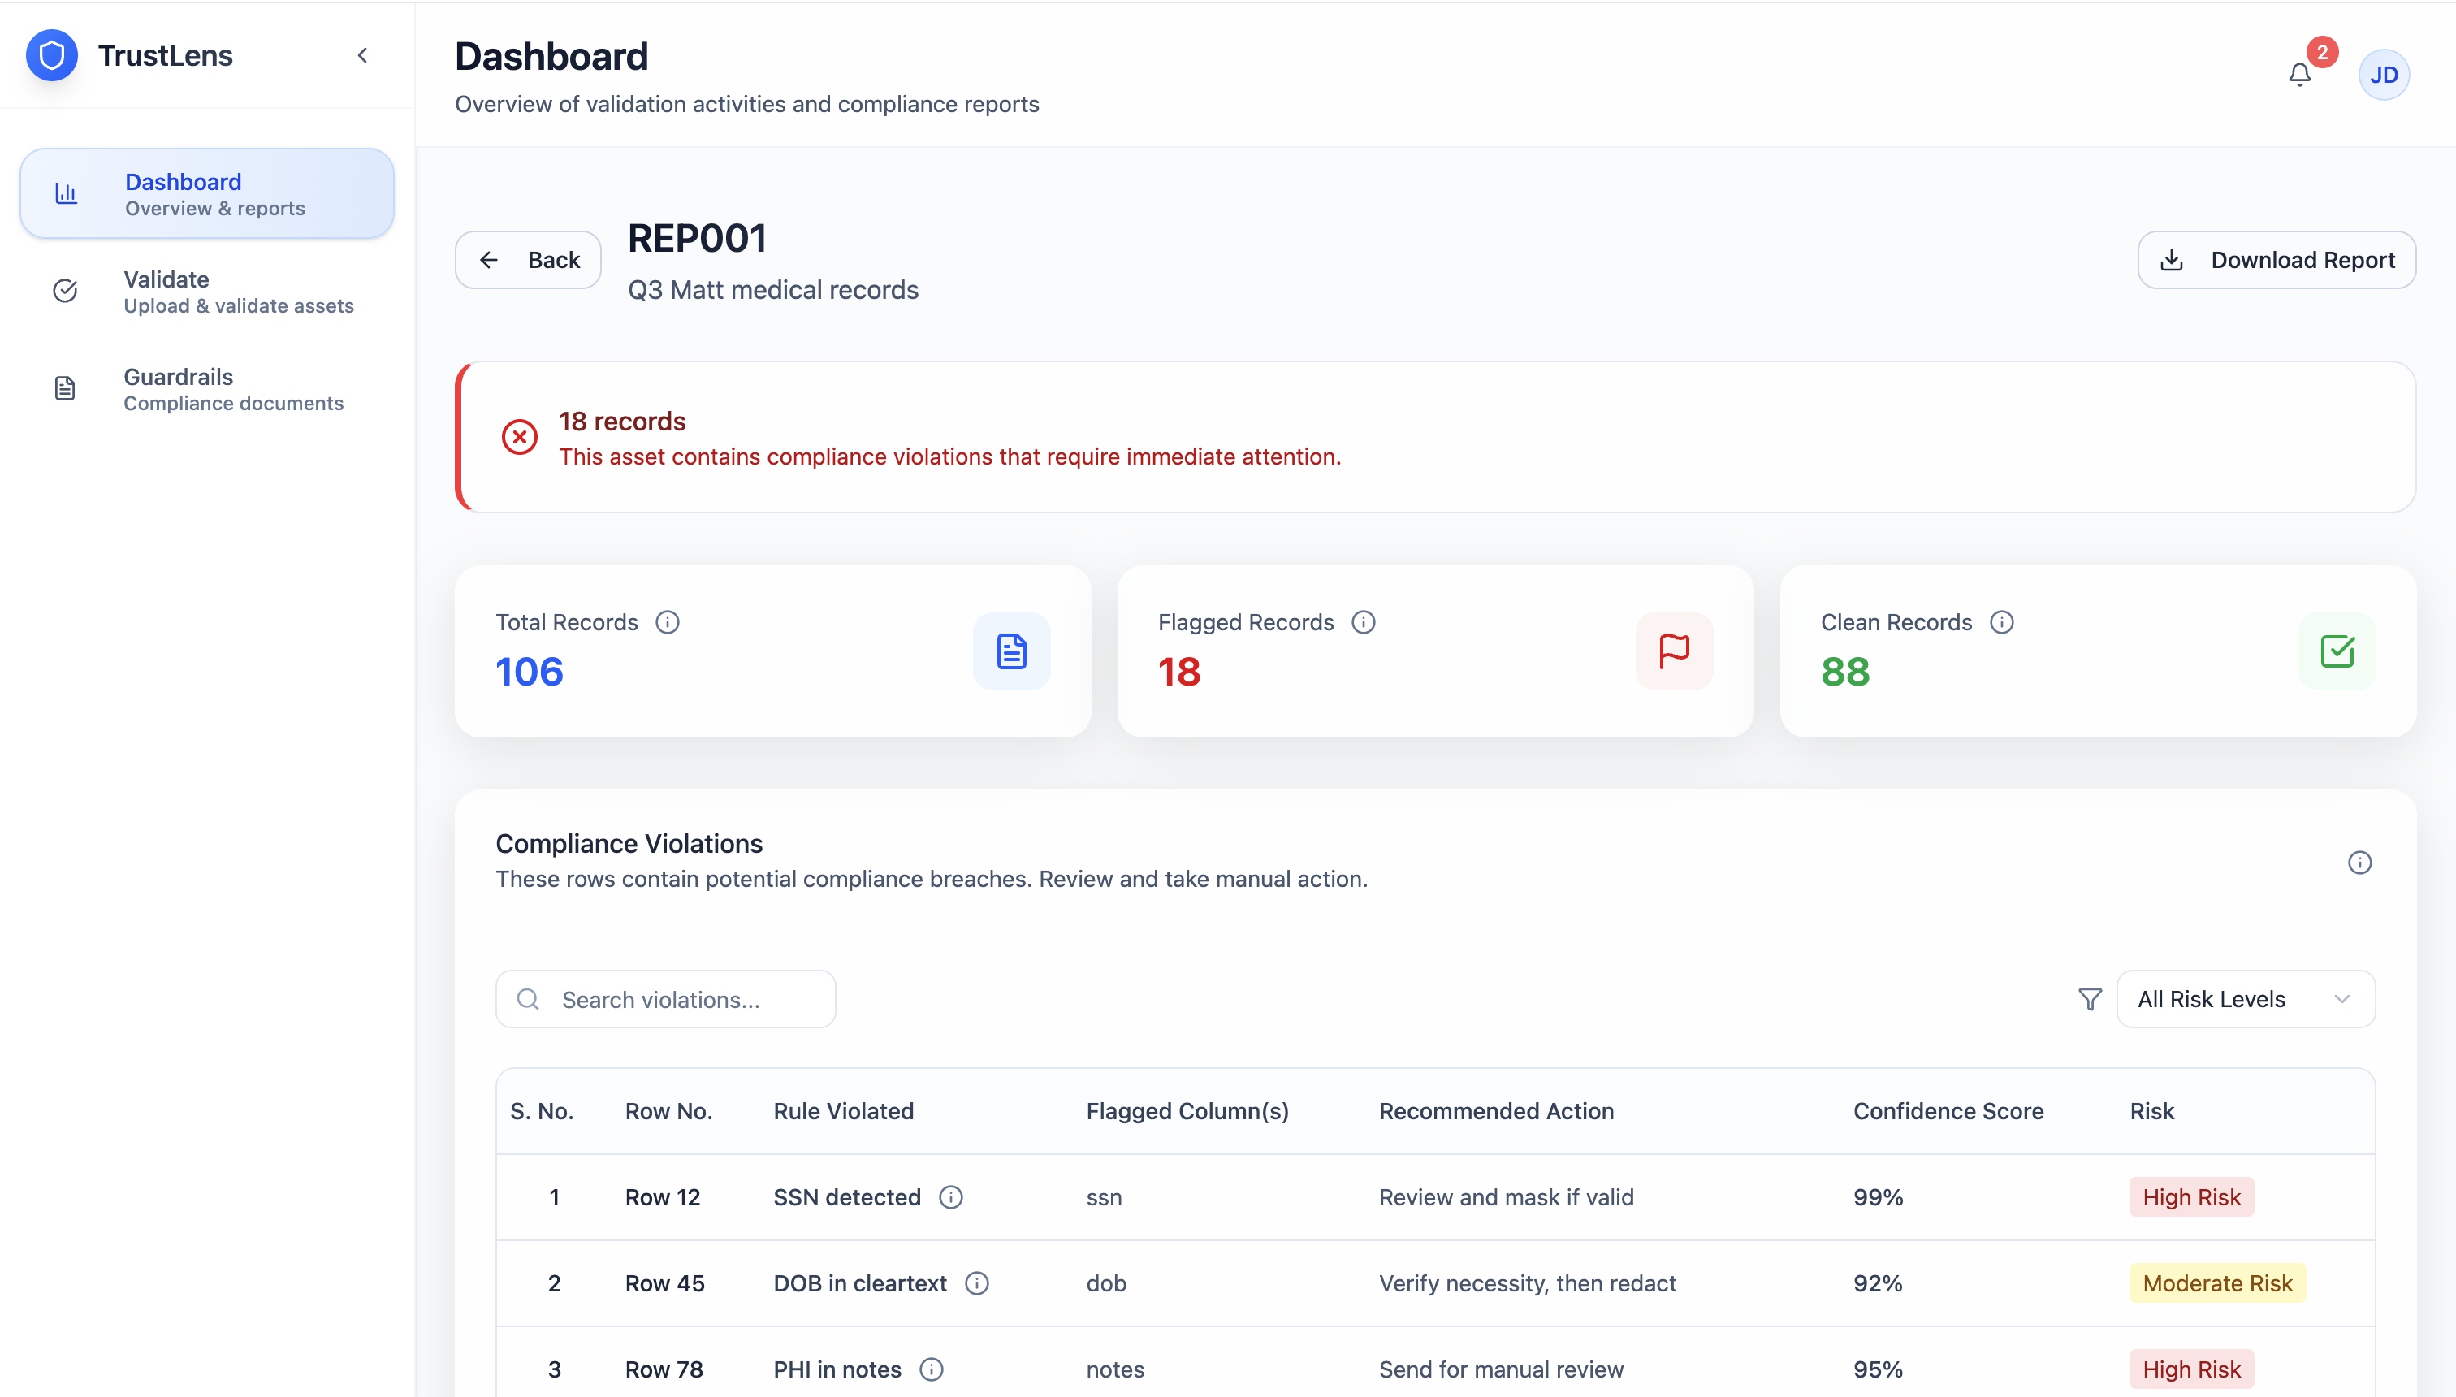Click info icon next to DOB in cleartext
Image resolution: width=2456 pixels, height=1397 pixels.
(x=975, y=1282)
